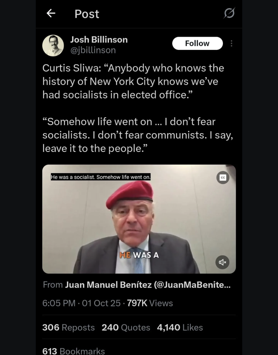Open the Josh Billinson display name
The image size is (278, 355).
click(x=99, y=39)
